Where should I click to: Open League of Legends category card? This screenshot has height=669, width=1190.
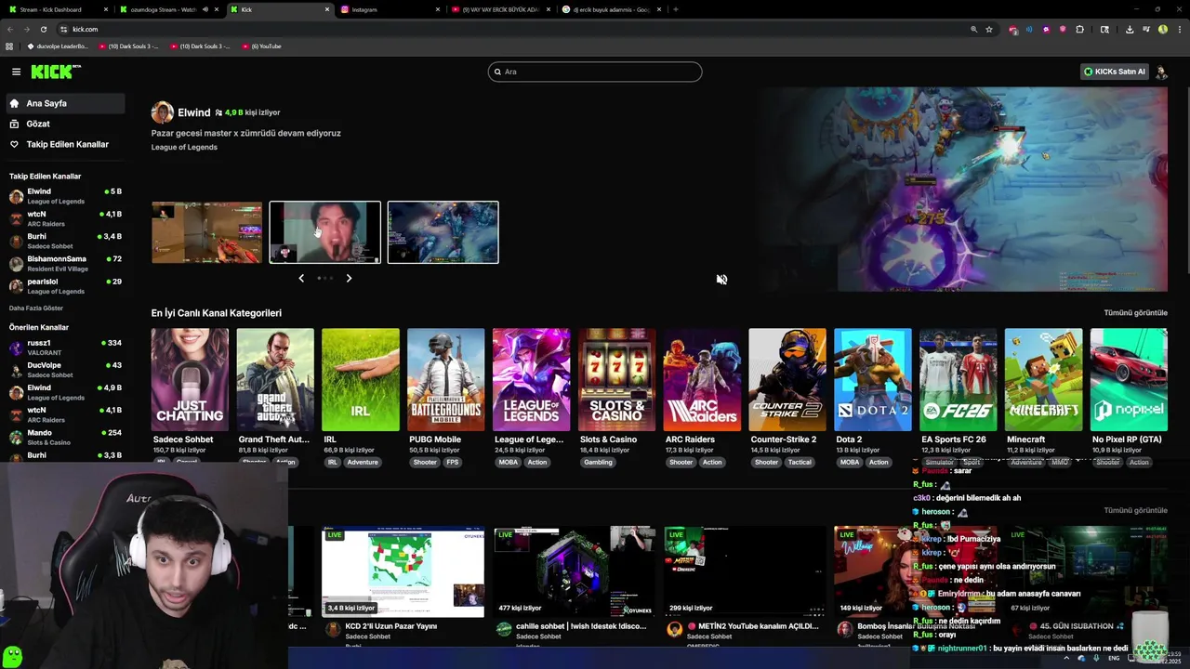531,379
